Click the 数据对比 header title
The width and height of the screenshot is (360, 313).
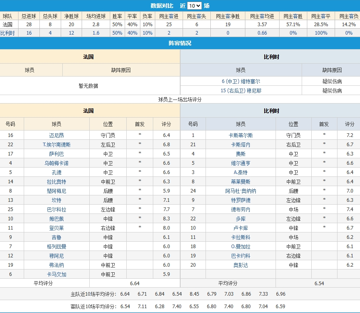(x=162, y=6)
